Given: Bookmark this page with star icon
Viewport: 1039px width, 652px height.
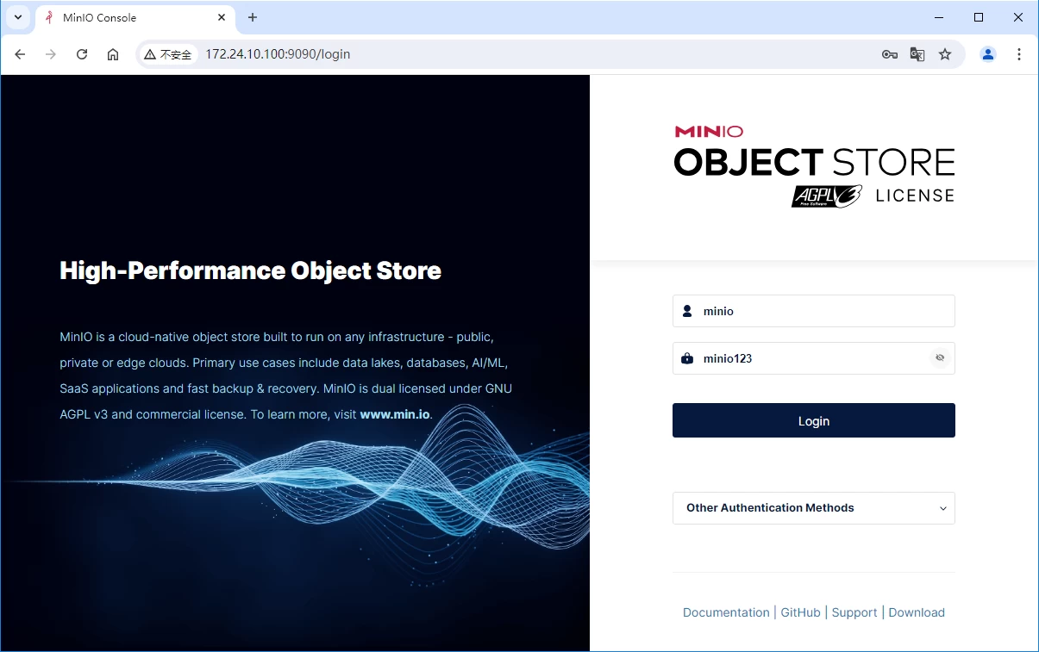Looking at the screenshot, I should [x=945, y=54].
